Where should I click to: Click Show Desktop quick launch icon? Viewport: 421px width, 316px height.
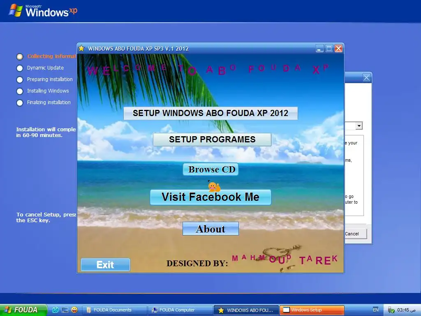point(65,310)
